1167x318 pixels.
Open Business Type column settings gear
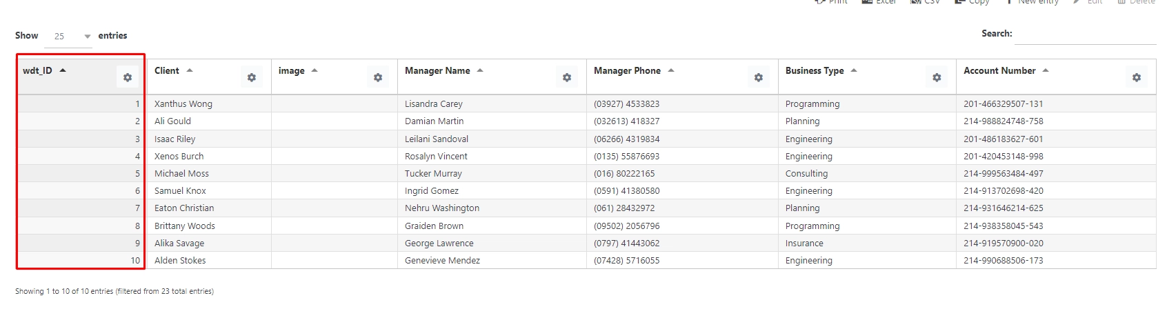point(937,78)
